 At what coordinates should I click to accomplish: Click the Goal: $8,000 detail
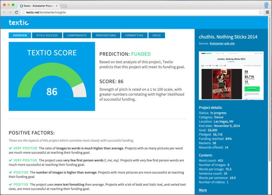coord(208,130)
